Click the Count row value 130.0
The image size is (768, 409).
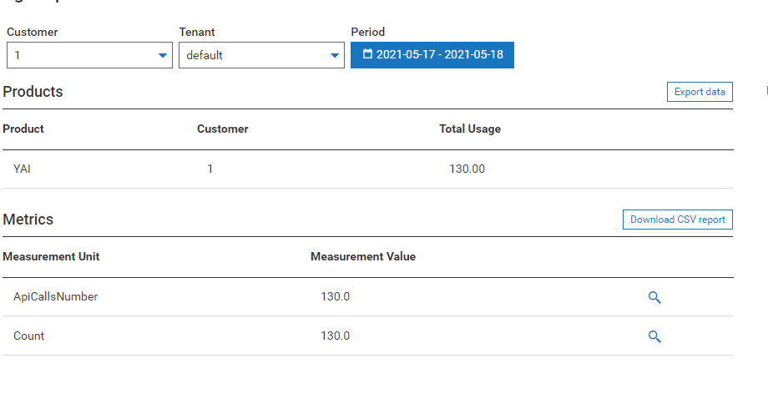pos(336,336)
